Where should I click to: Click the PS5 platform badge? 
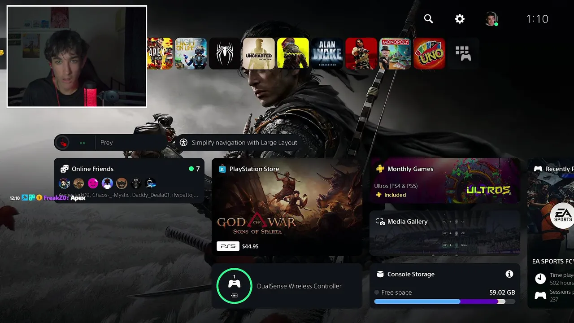(x=228, y=246)
